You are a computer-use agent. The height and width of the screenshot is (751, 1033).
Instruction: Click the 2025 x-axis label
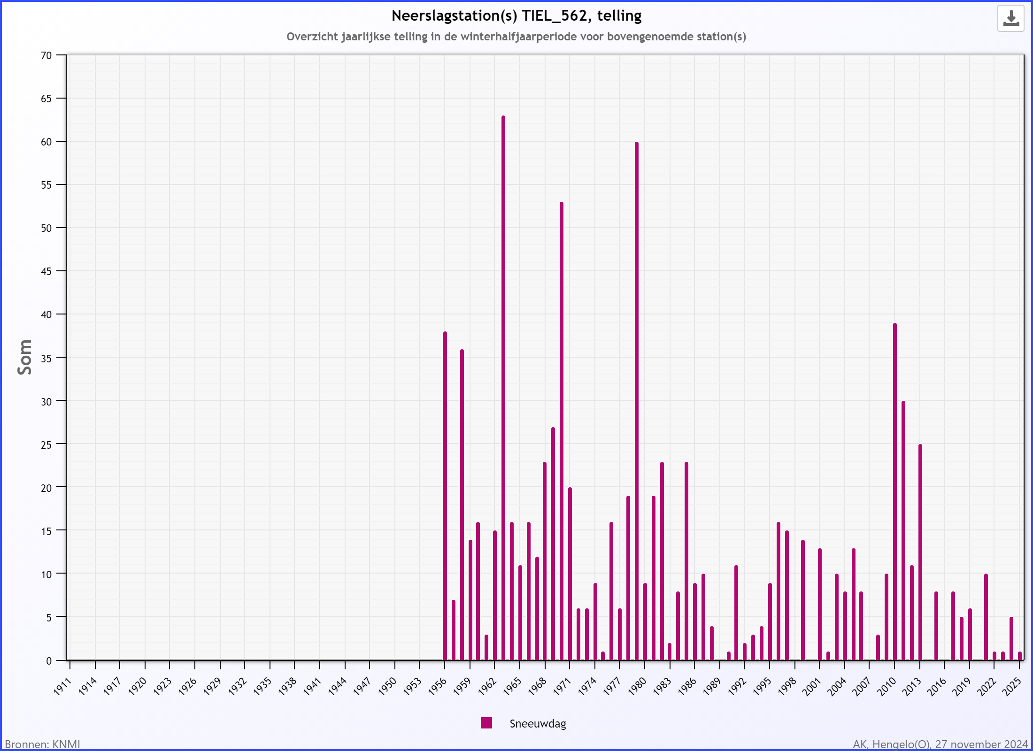pos(1012,686)
